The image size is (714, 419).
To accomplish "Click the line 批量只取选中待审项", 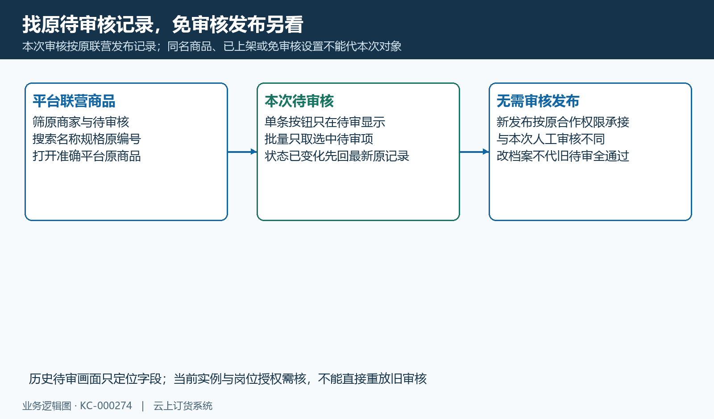I will click(x=319, y=139).
